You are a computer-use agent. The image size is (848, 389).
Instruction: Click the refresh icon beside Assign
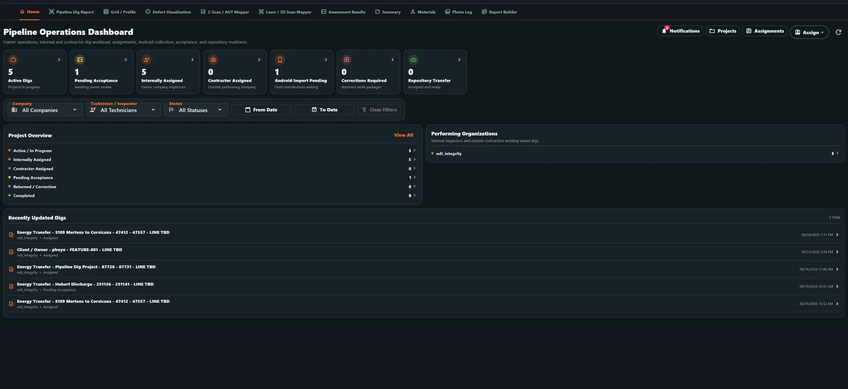coord(838,32)
